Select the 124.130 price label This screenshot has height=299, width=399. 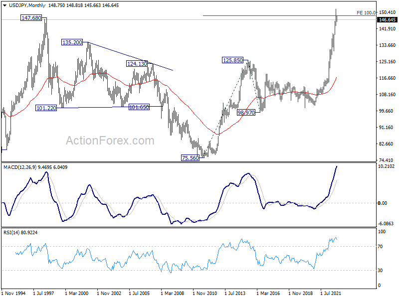[x=137, y=64]
